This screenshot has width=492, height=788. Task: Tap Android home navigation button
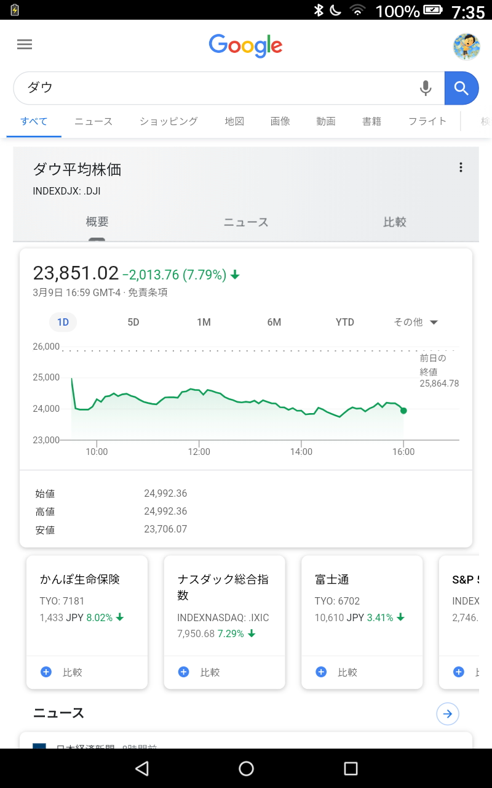click(x=246, y=768)
